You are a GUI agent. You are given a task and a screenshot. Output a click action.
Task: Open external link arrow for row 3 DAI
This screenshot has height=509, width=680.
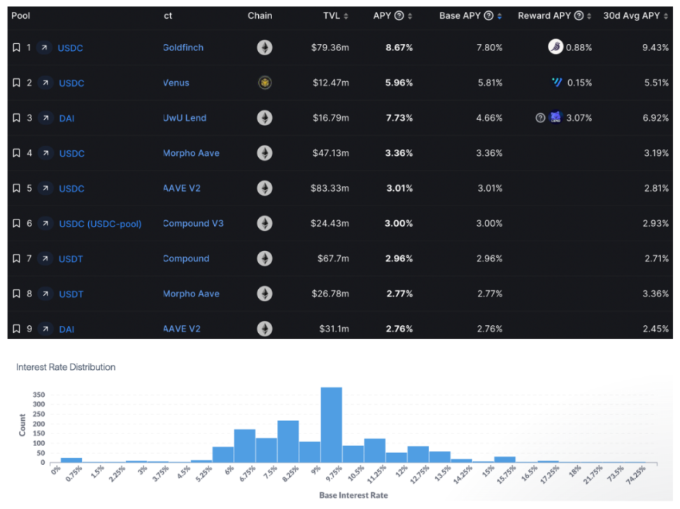click(45, 117)
